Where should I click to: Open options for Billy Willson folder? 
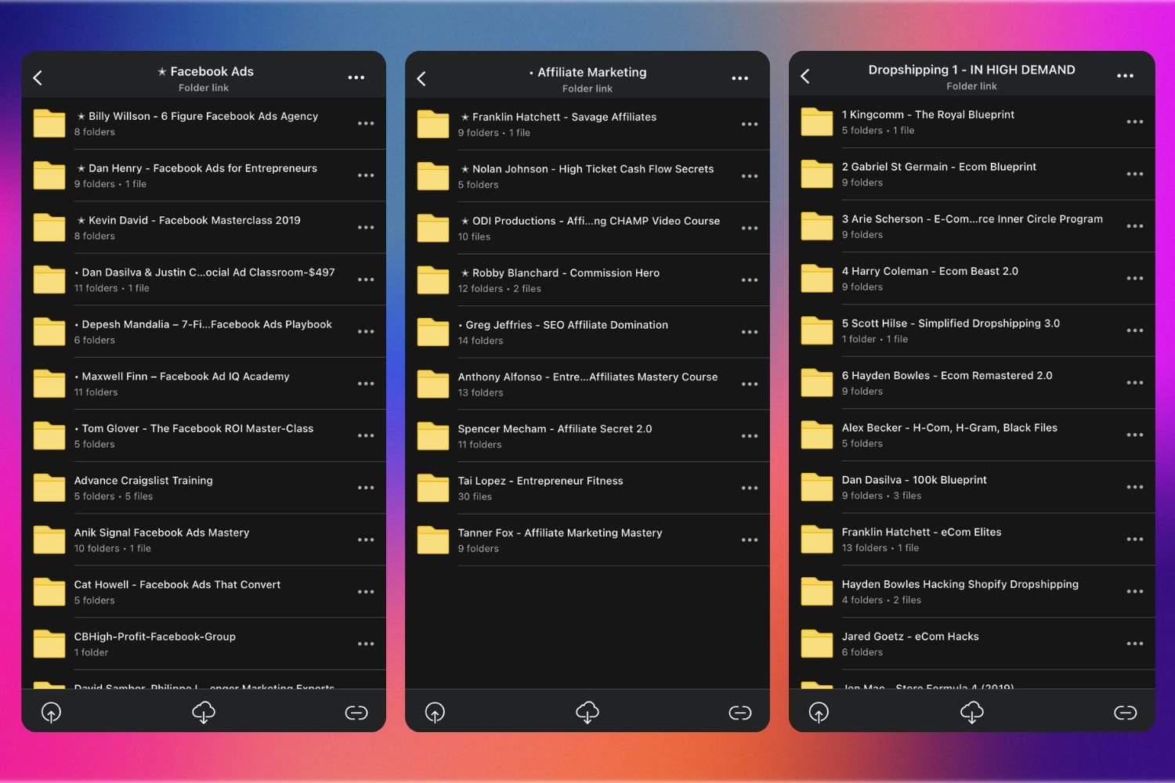pos(366,124)
